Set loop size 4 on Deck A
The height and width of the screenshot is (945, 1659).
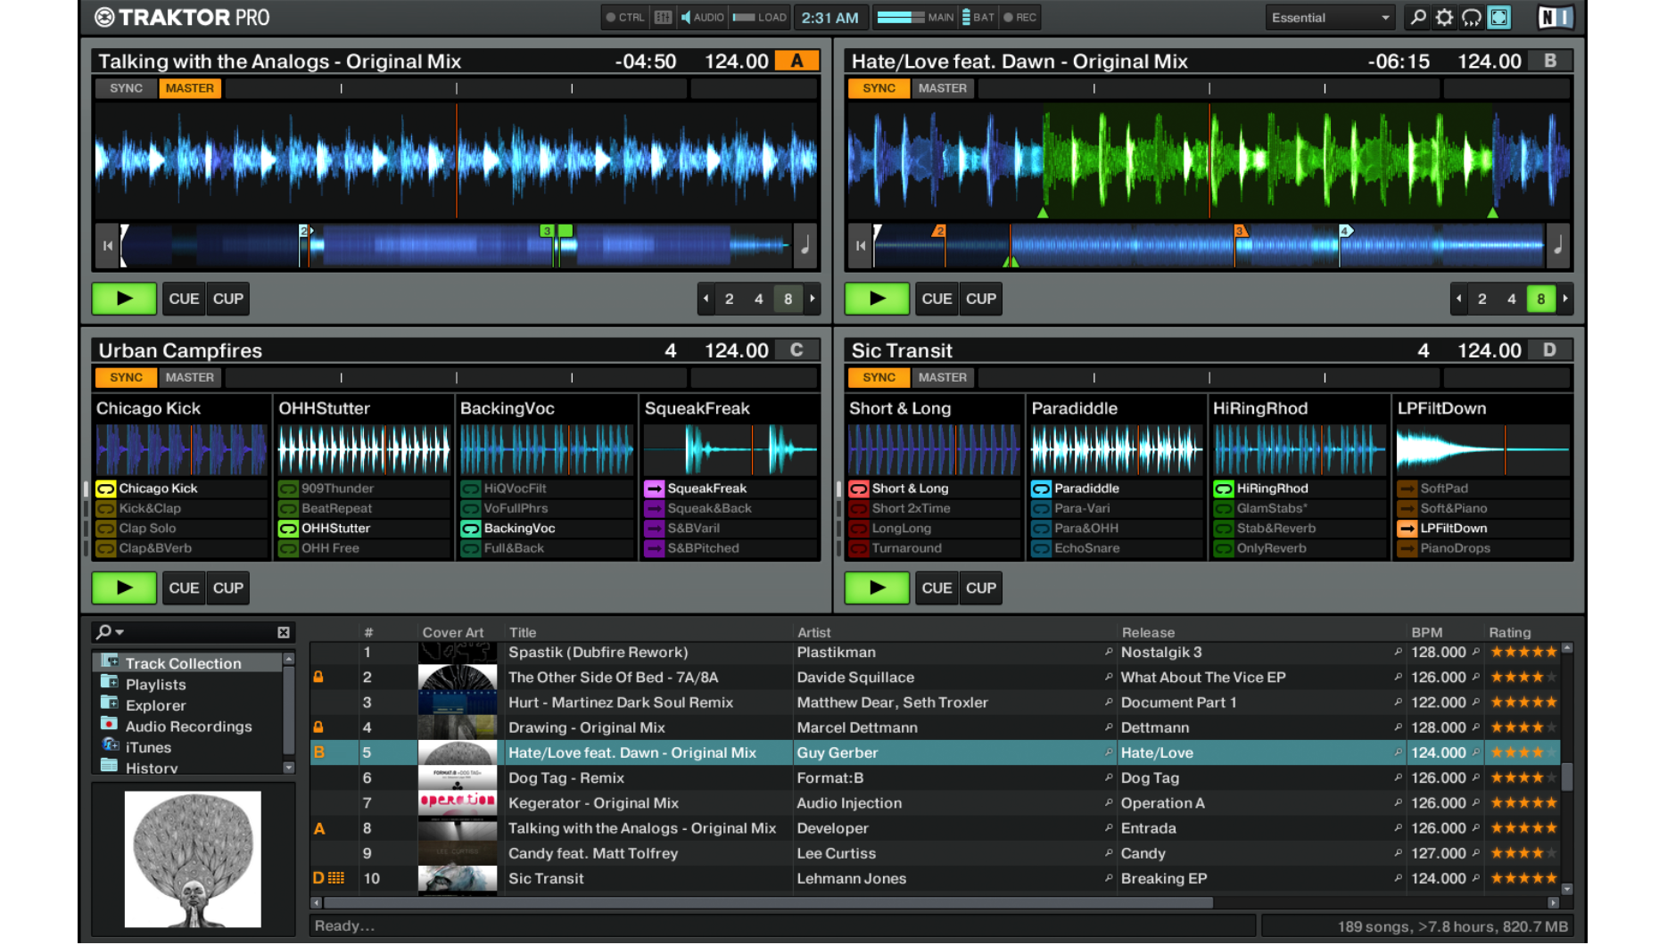click(759, 299)
